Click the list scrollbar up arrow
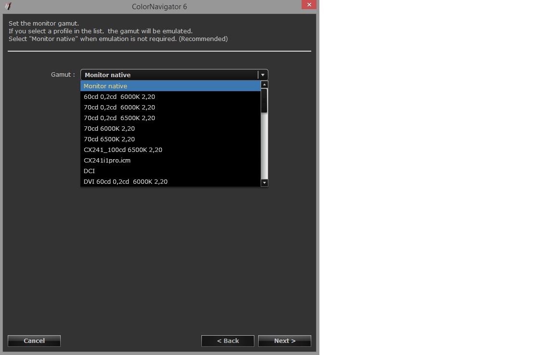This screenshot has height=355, width=555. pos(264,84)
